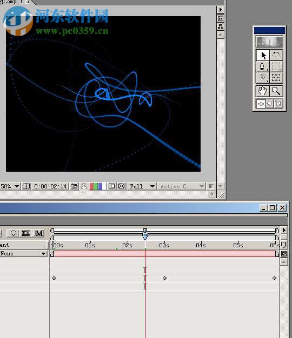
Task: Toggle the title-action safe icon
Action: [26, 186]
